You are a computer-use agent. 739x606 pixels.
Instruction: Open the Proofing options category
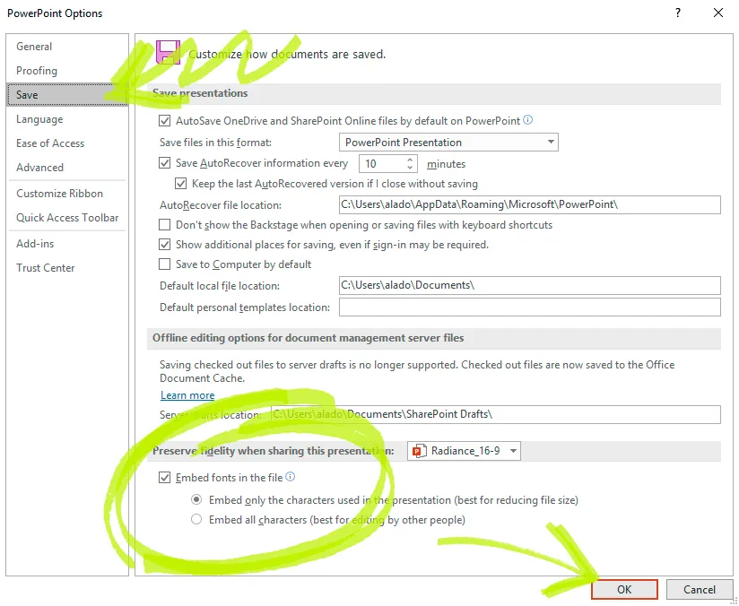coord(67,71)
